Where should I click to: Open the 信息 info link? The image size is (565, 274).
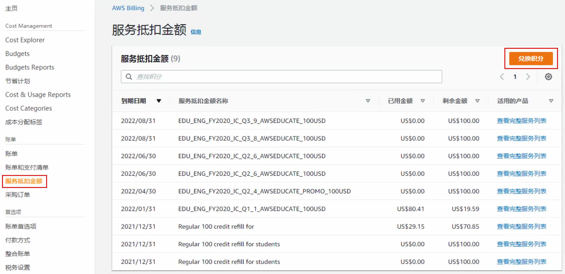[x=196, y=32]
